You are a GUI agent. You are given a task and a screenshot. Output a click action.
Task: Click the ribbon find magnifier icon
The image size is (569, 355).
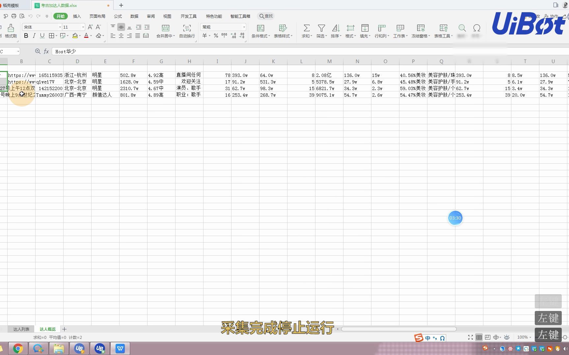pyautogui.click(x=462, y=28)
